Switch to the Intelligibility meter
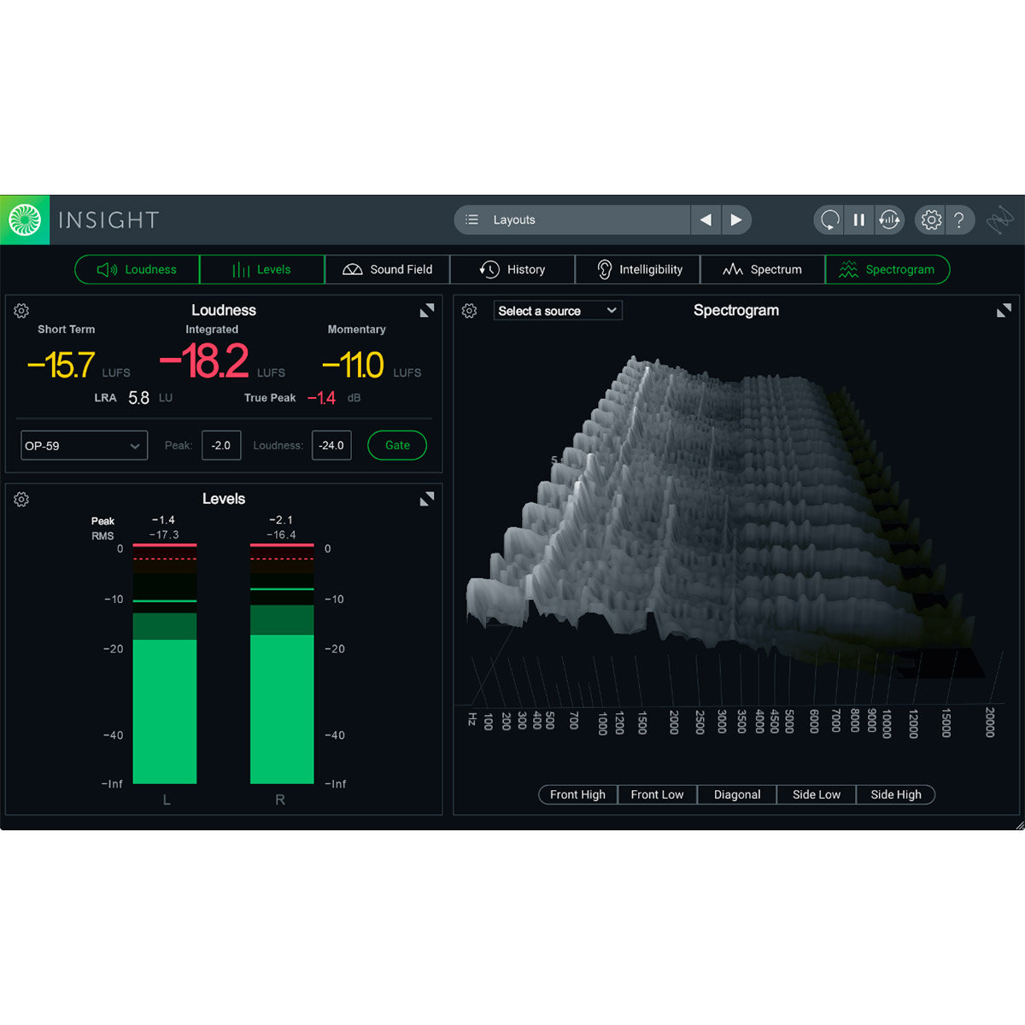The image size is (1025, 1025). pos(637,269)
